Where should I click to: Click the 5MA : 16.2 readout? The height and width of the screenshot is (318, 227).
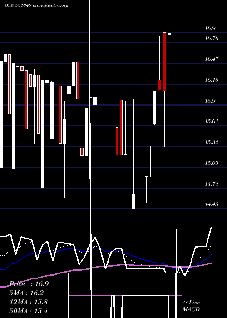point(26,293)
